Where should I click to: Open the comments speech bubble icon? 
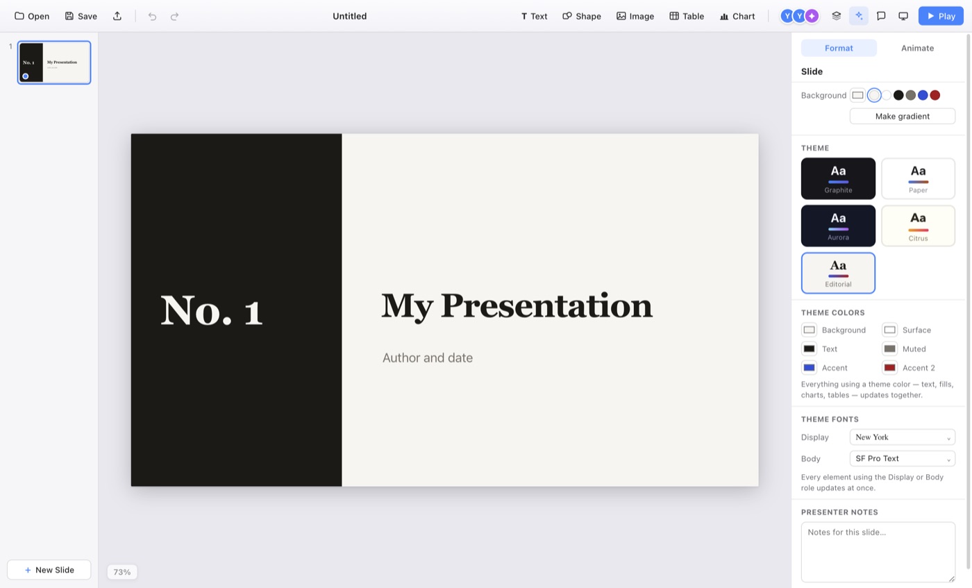tap(881, 16)
